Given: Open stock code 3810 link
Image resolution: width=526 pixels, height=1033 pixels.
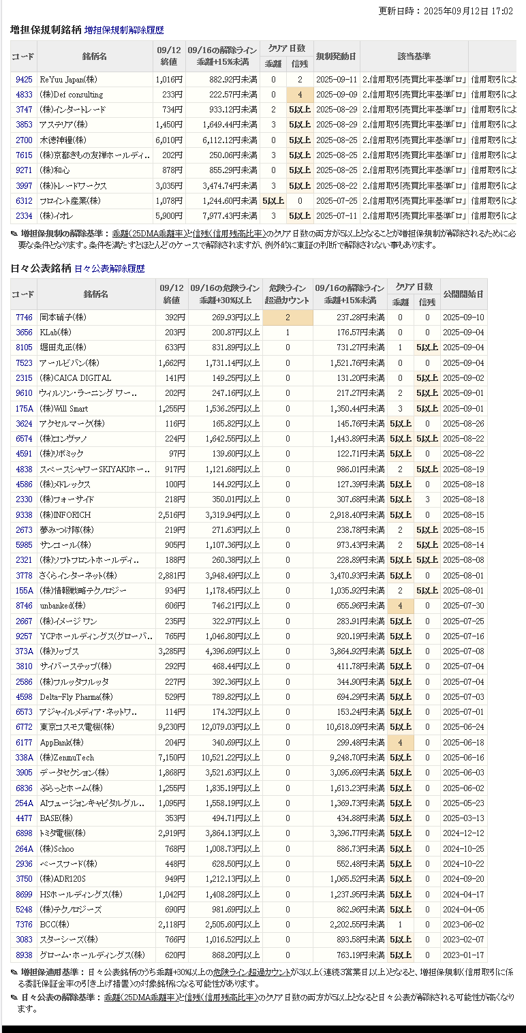Looking at the screenshot, I should [x=24, y=666].
